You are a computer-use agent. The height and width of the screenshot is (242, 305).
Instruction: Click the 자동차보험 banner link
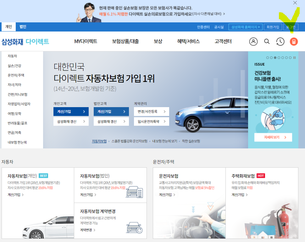pyautogui.click(x=99, y=141)
